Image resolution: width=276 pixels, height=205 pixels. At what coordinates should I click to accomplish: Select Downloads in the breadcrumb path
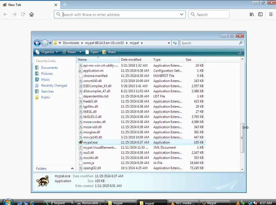tap(71, 43)
